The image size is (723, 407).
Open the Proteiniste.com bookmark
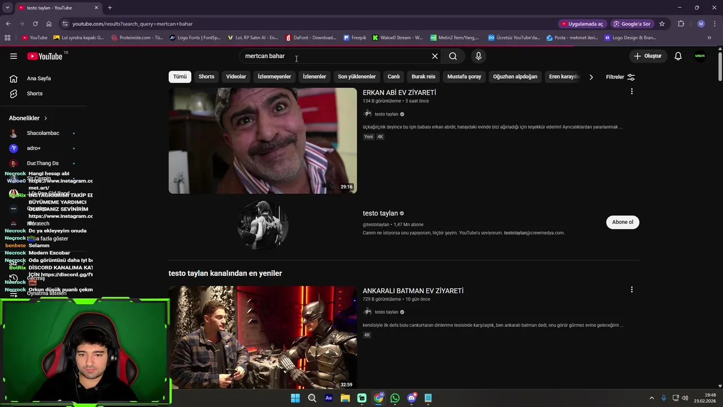tap(137, 38)
